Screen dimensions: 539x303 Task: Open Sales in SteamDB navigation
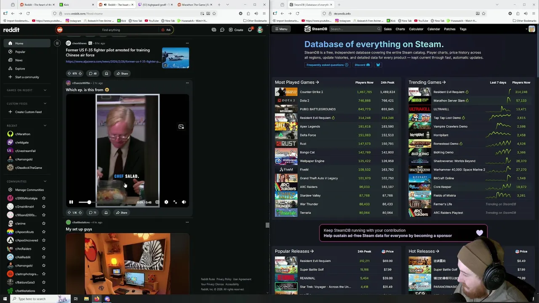pyautogui.click(x=388, y=29)
